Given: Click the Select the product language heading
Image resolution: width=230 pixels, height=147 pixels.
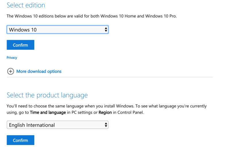Looking at the screenshot, I should pos(47,95).
